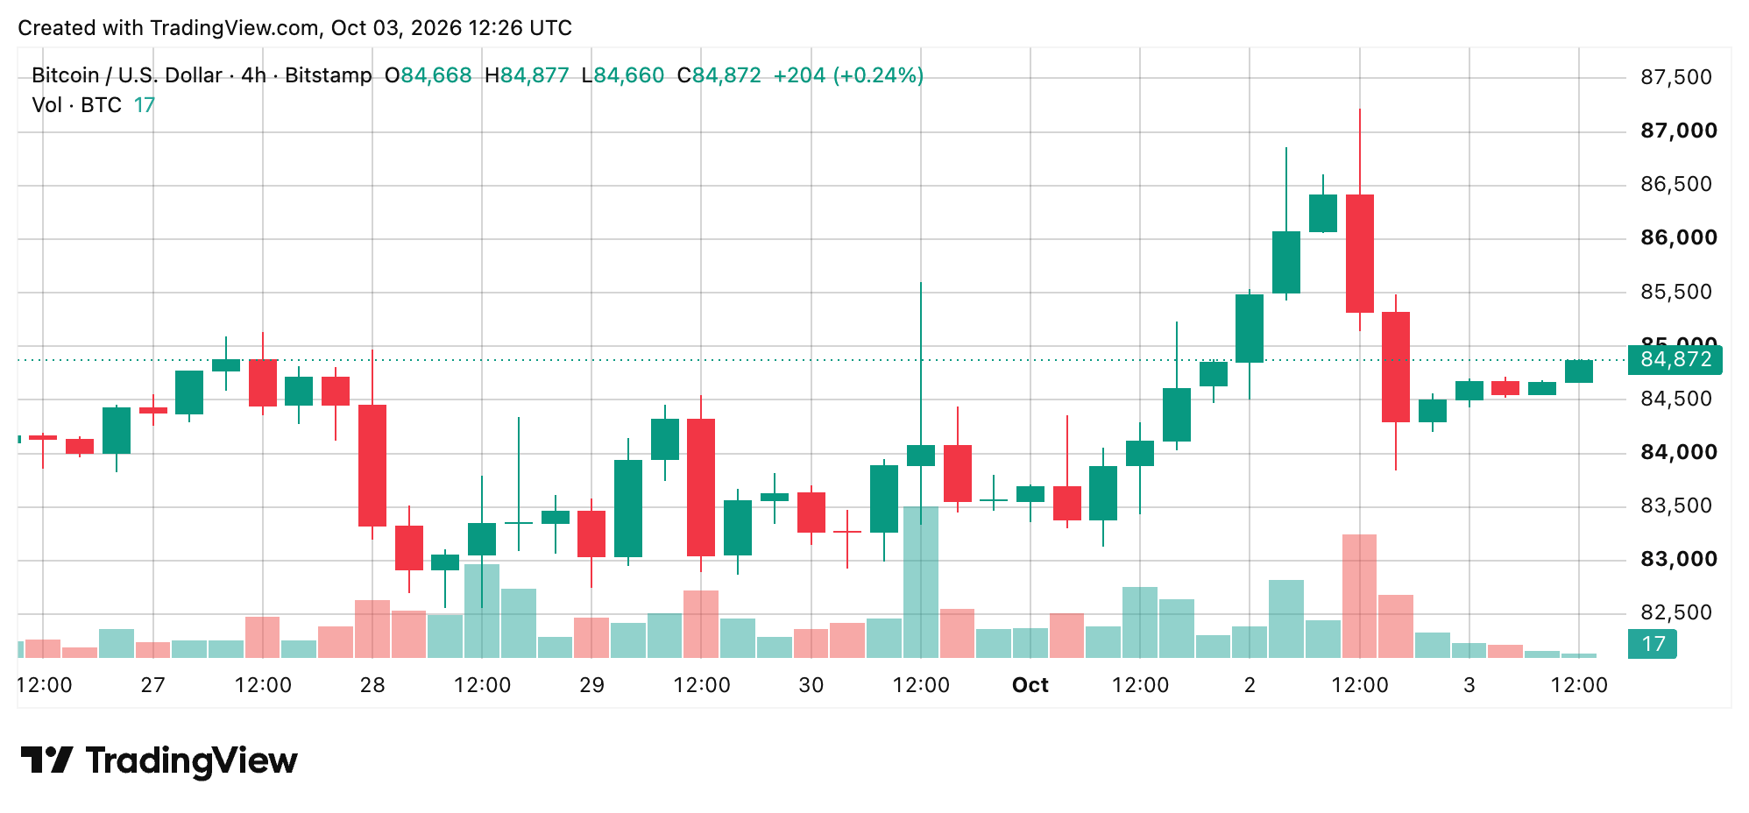
Task: Click the '30' date label on time axis
Action: pyautogui.click(x=811, y=685)
